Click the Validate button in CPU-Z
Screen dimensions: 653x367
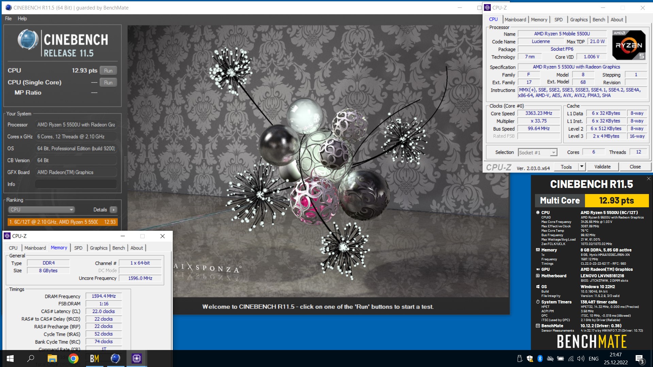(602, 167)
